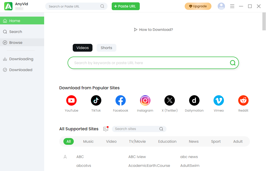
Task: Filter sites by Video
Action: pyautogui.click(x=111, y=141)
